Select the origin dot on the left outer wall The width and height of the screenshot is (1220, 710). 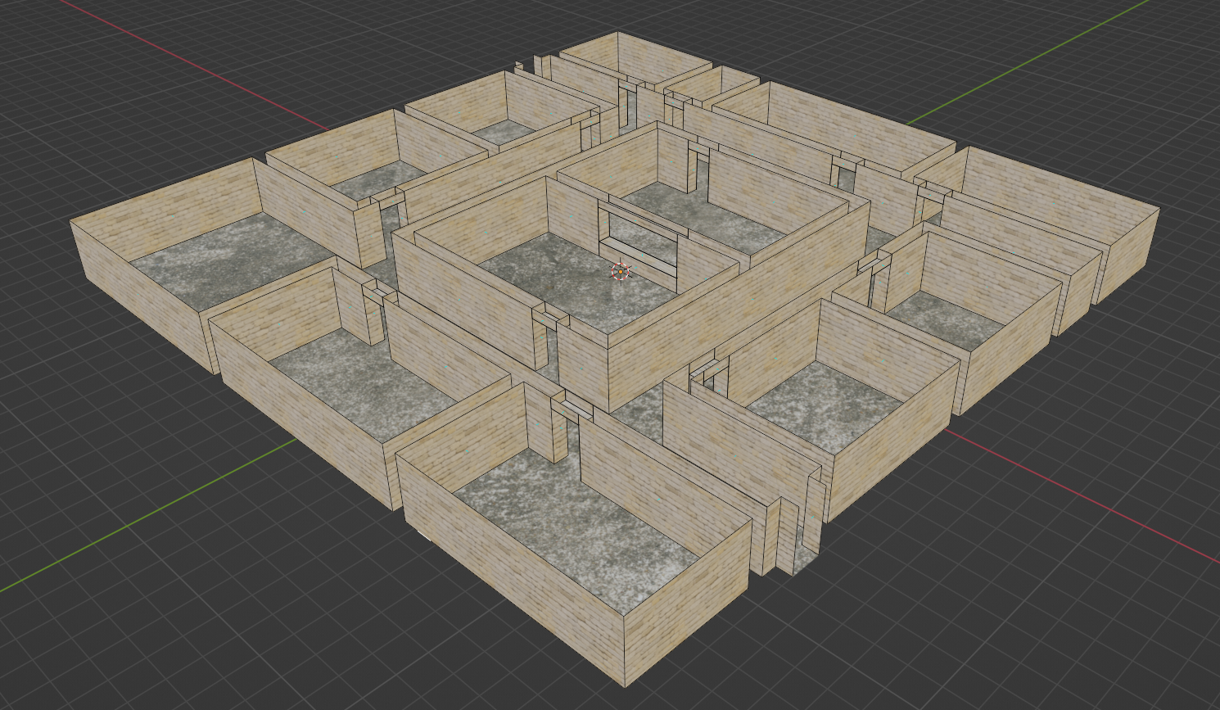(138, 293)
